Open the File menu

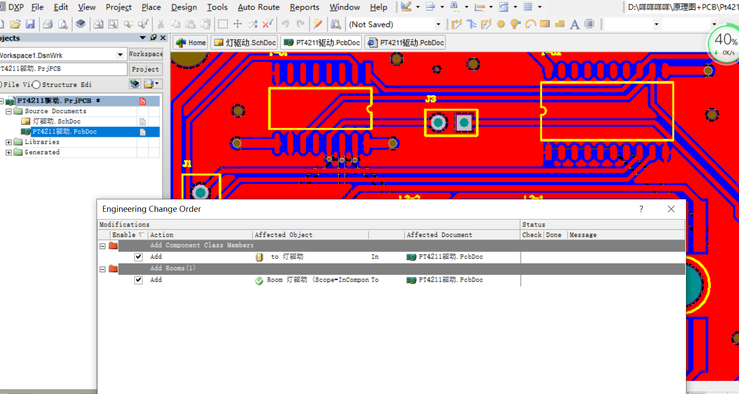tap(37, 7)
